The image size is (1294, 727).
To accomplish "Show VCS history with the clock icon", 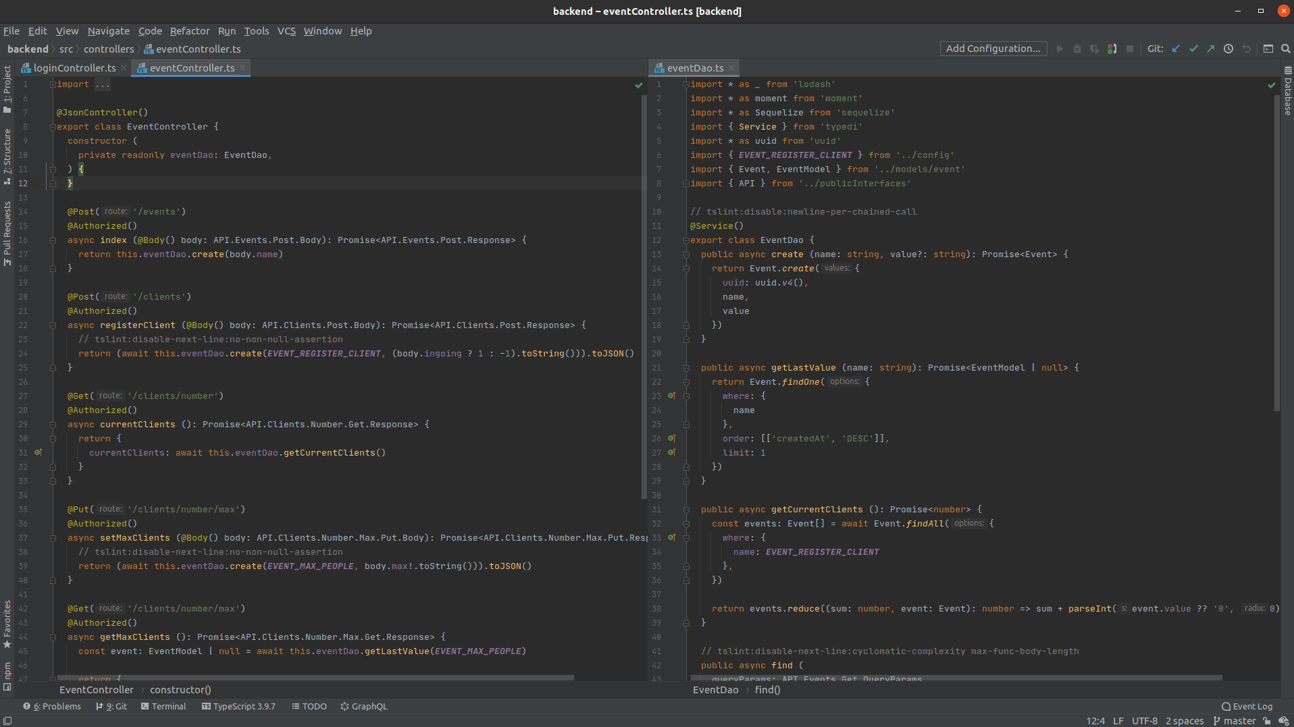I will pyautogui.click(x=1228, y=49).
